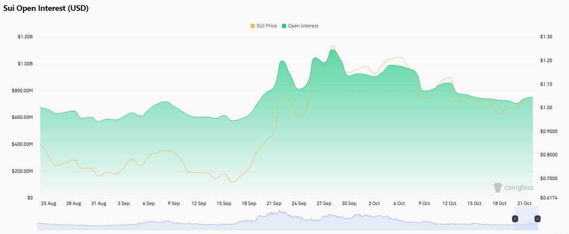569x234 pixels.
Task: Click the 25 Aug date label
Action: pos(48,203)
